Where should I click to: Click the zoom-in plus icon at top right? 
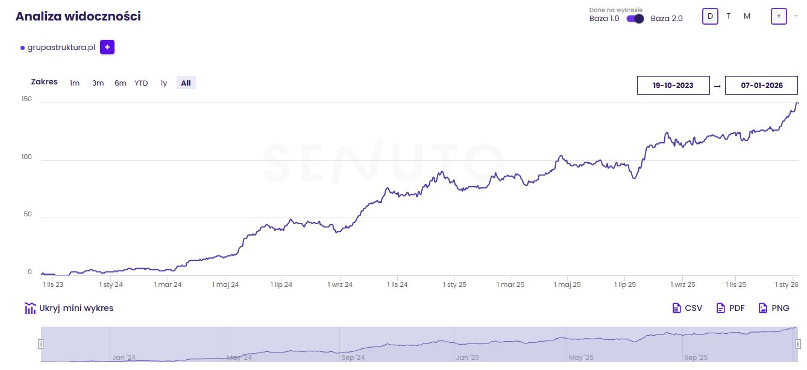click(x=779, y=16)
